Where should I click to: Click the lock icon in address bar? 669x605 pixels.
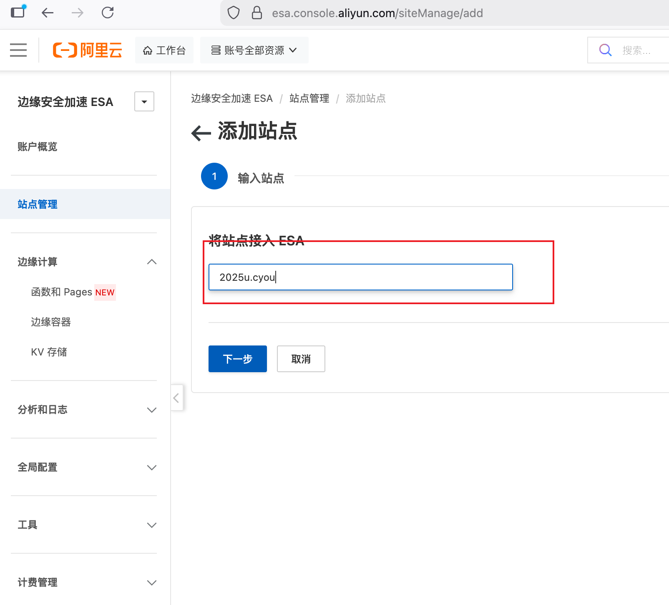[x=257, y=13]
